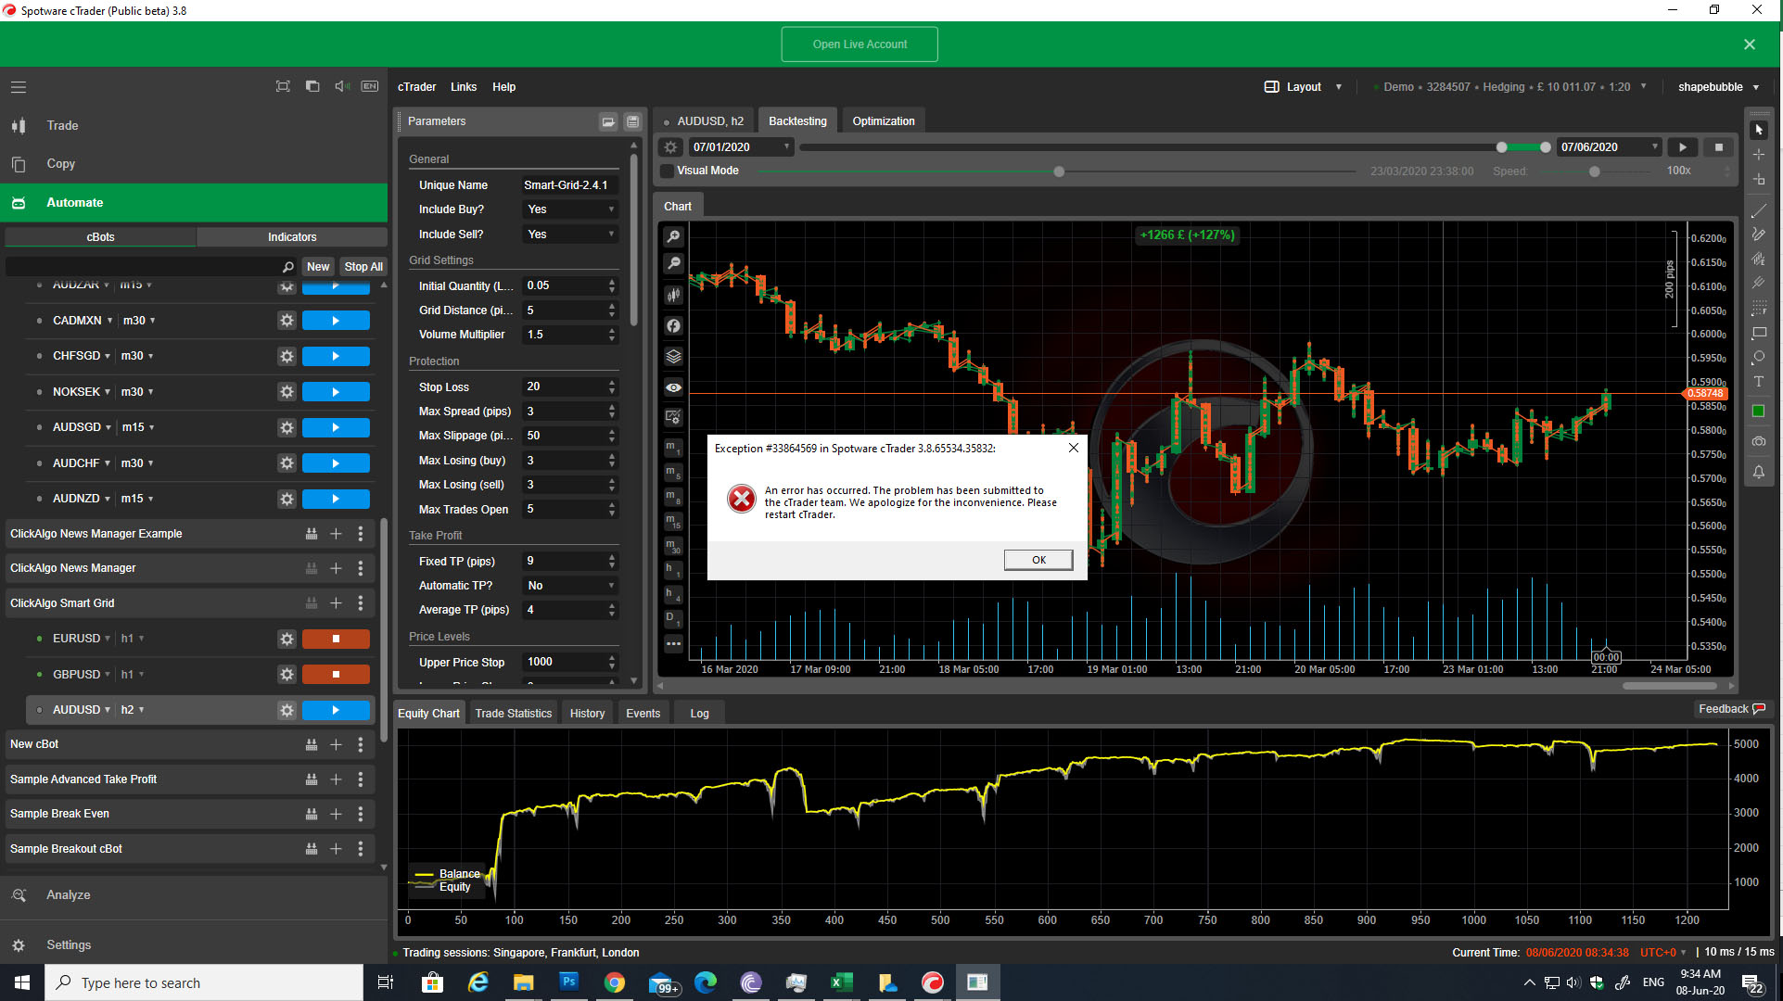The height and width of the screenshot is (1001, 1783).
Task: Open the Feedback link
Action: (1731, 709)
